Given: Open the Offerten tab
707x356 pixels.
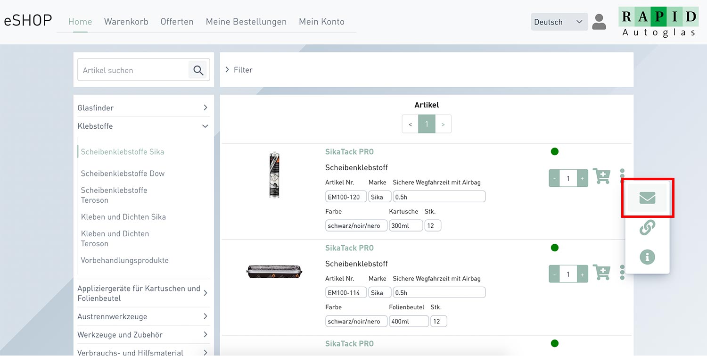Looking at the screenshot, I should [x=177, y=22].
